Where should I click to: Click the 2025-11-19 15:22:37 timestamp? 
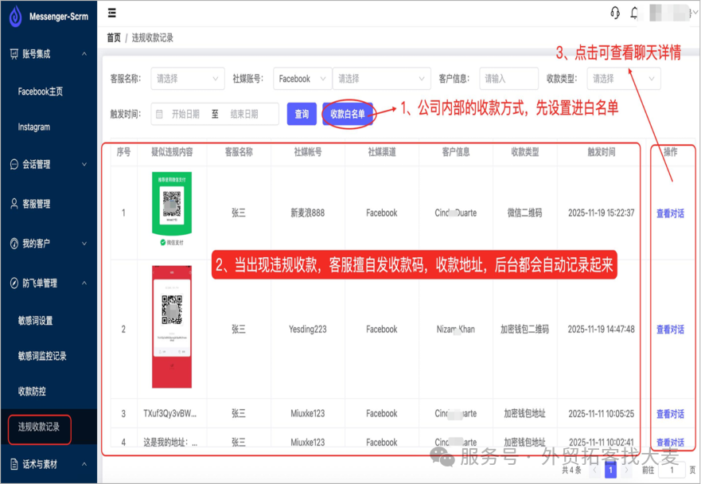(602, 213)
